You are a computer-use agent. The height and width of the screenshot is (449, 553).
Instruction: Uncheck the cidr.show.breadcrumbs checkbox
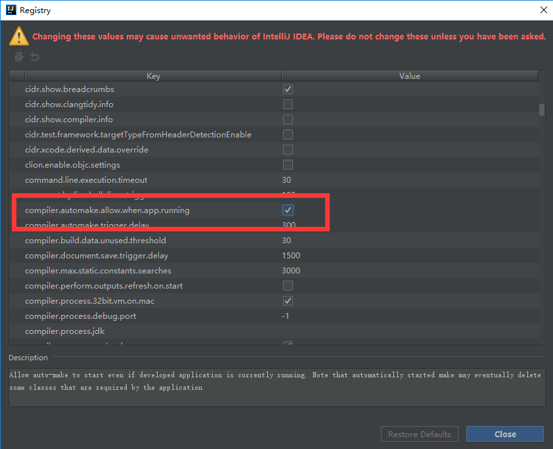pyautogui.click(x=288, y=89)
